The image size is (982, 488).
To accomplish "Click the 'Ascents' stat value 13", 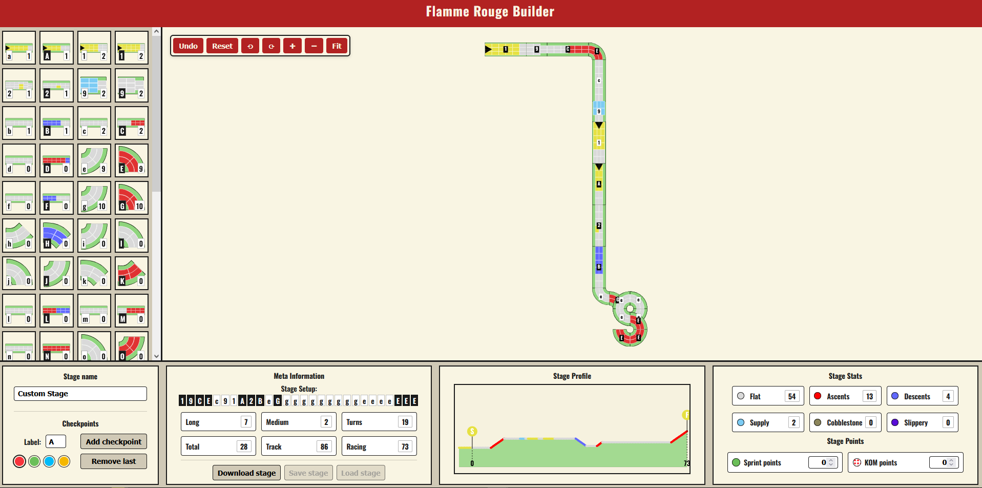I will coord(869,396).
